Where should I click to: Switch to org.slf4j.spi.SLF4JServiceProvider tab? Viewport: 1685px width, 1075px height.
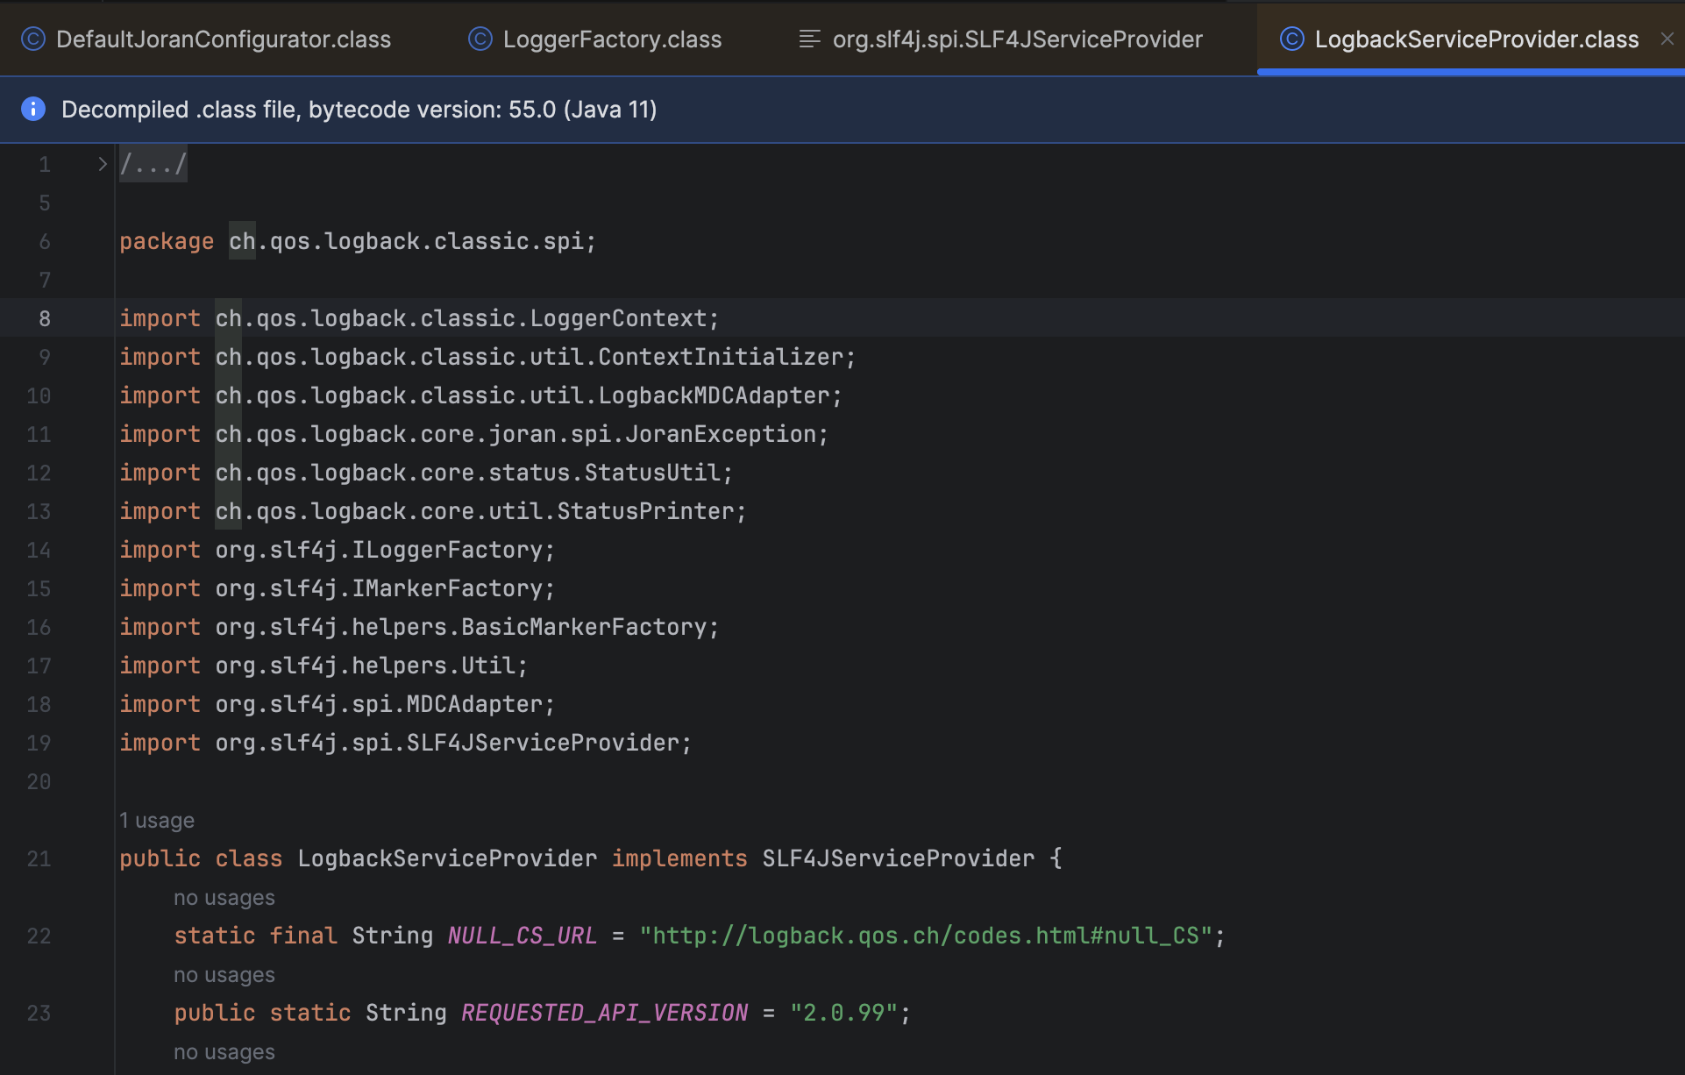pyautogui.click(x=1017, y=39)
